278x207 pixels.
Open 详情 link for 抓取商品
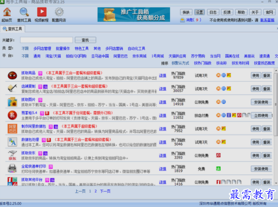163,75
